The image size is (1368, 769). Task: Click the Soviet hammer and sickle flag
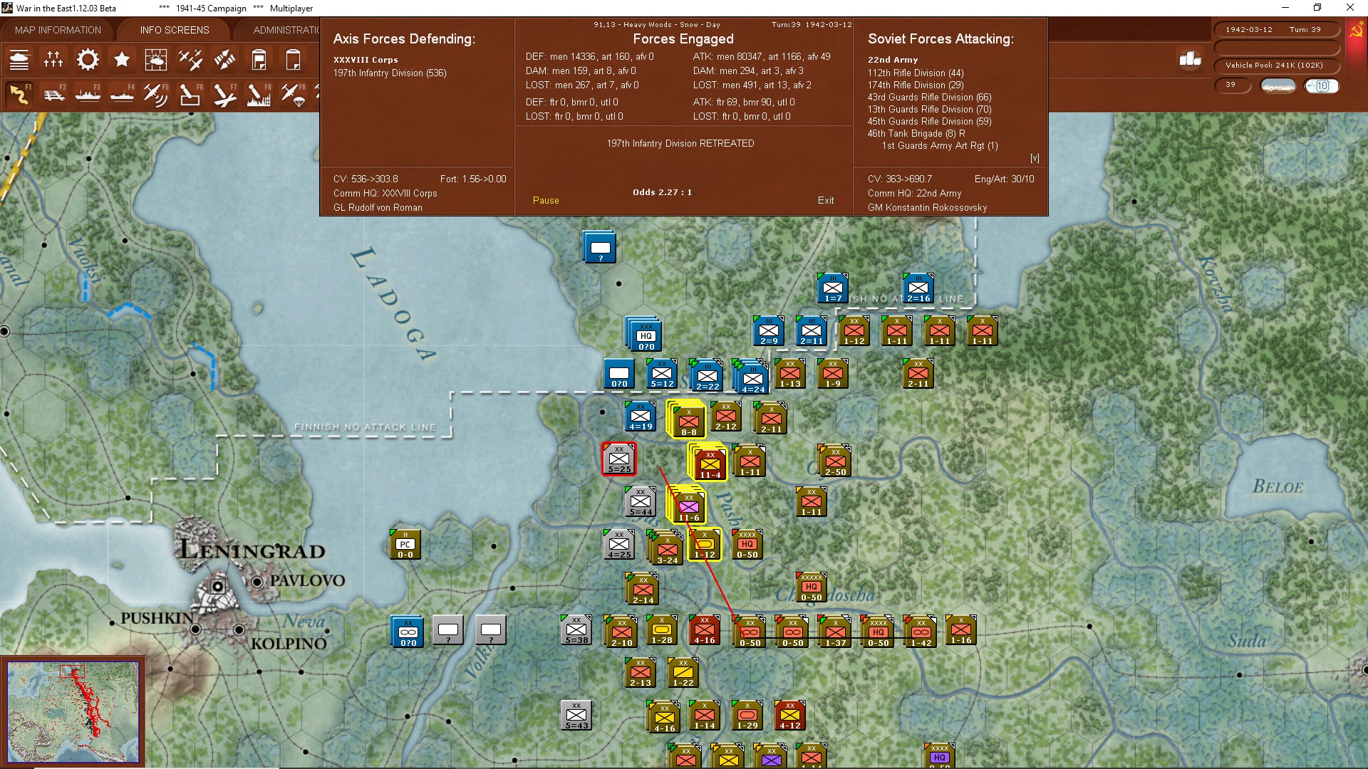(1356, 31)
